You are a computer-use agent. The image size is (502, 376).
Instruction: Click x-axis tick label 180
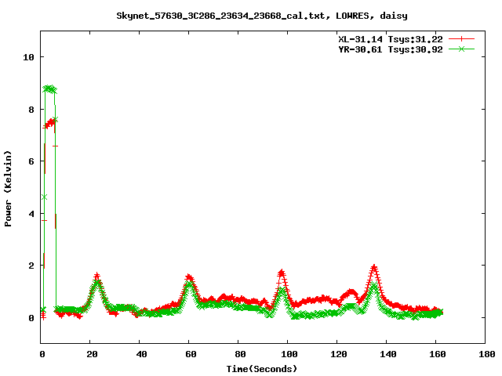pos(486,354)
